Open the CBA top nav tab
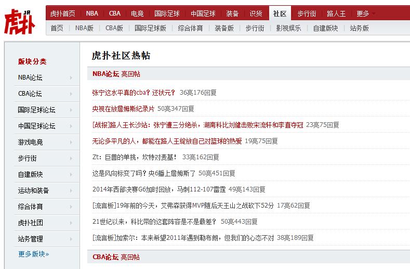Screen dimensions: 410x269 (x=115, y=14)
